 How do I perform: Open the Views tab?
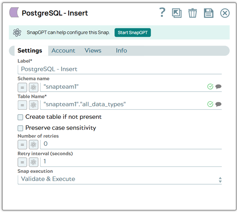pos(93,51)
